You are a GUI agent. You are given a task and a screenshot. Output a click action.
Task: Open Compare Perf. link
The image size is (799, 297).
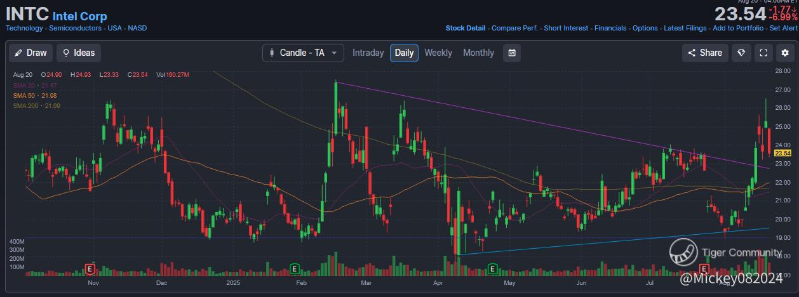[514, 28]
